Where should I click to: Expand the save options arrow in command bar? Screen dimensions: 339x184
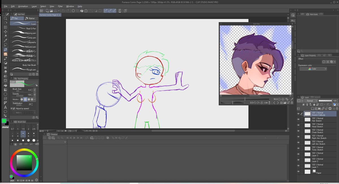pyautogui.click(x=59, y=11)
